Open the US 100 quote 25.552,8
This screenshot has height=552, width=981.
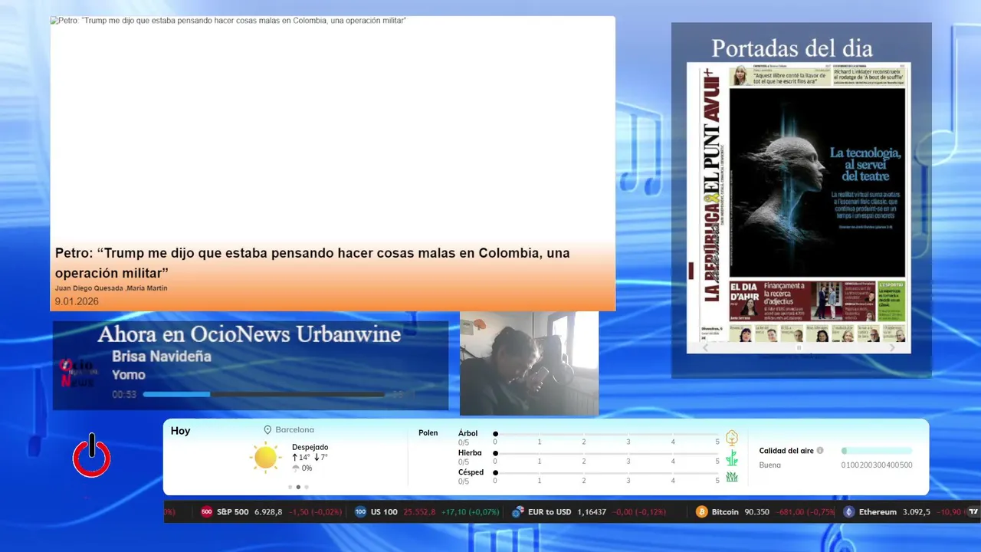click(x=419, y=512)
